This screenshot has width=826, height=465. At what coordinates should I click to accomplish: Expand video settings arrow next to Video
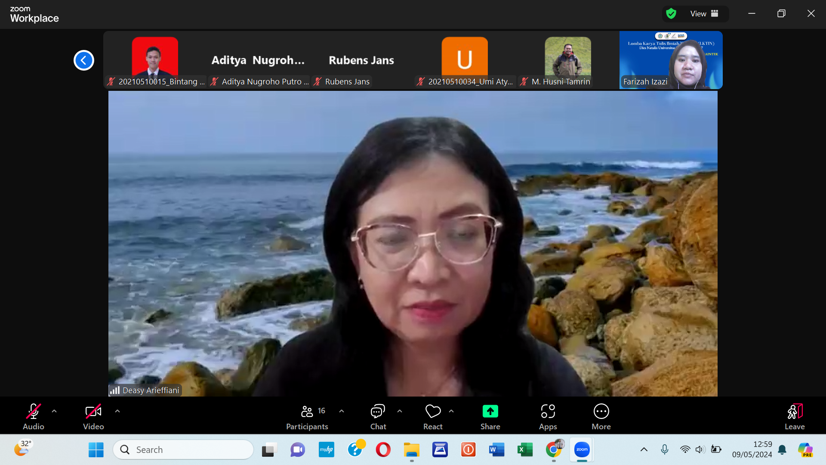coord(117,411)
